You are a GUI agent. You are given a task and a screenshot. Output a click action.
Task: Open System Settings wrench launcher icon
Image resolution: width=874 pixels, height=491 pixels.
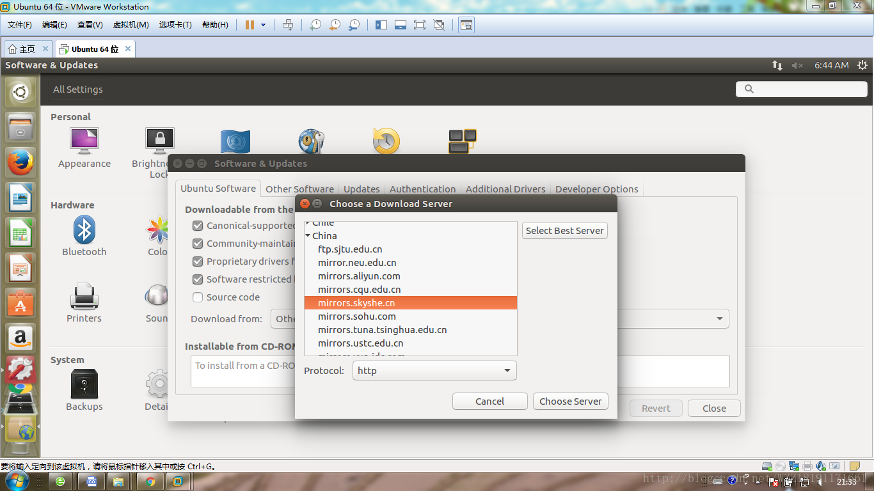coord(20,370)
